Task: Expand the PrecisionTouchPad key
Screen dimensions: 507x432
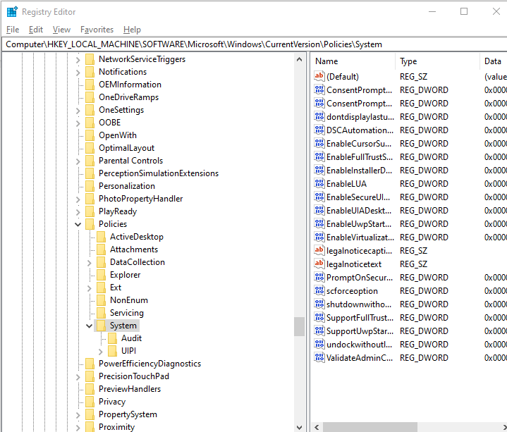Action: click(78, 377)
